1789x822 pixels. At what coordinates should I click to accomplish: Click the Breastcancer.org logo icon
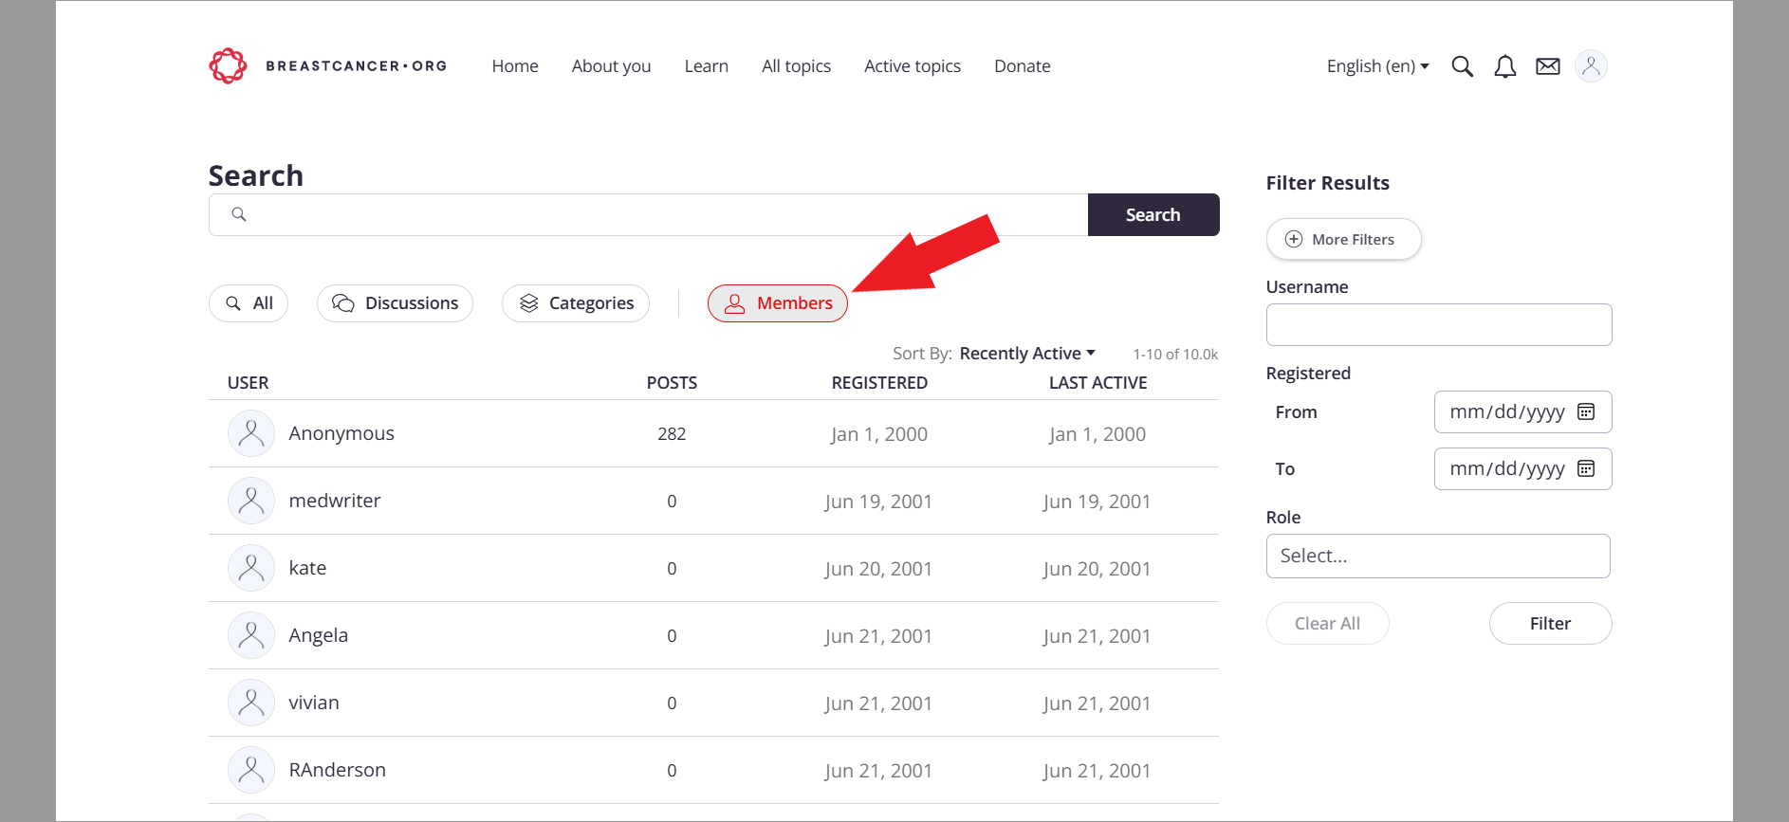coord(228,65)
